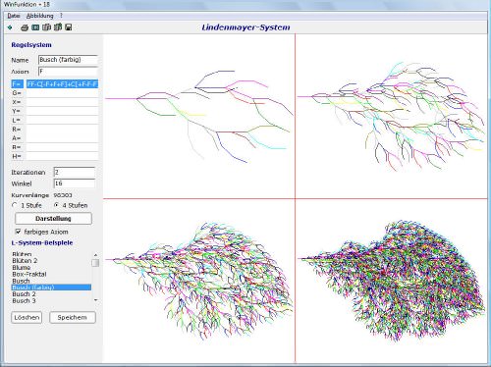Select the 1 Stufe radio button

(x=14, y=205)
